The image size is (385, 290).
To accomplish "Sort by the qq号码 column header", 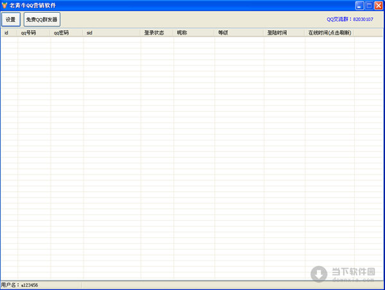I will click(x=34, y=33).
